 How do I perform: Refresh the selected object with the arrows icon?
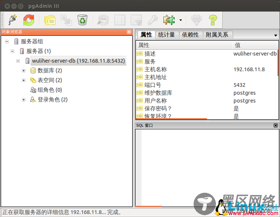pos(29,20)
